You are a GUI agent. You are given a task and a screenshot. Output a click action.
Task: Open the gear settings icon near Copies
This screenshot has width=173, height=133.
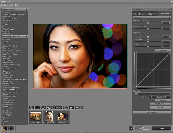[x=131, y=129]
